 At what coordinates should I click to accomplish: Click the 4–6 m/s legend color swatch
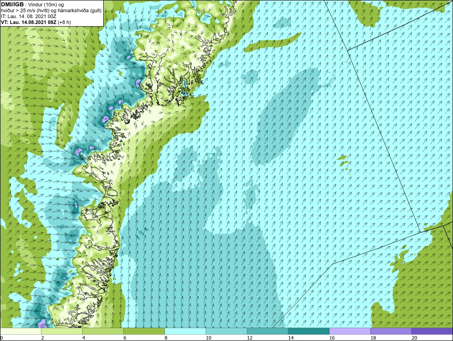[103, 331]
